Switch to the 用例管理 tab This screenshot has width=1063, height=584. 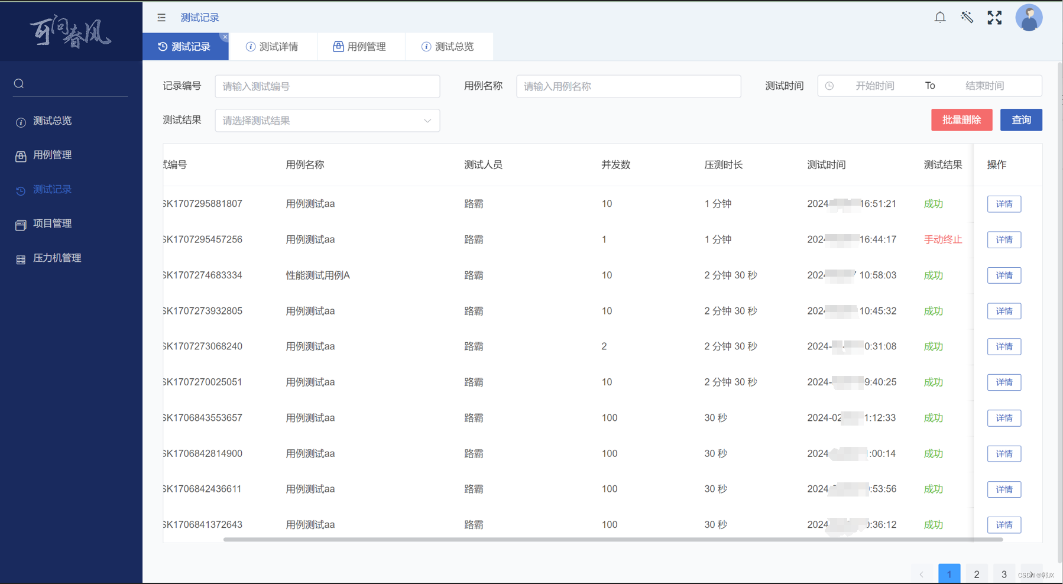coord(361,47)
